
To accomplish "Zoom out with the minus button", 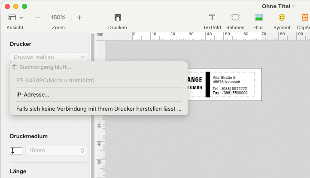I will pyautogui.click(x=37, y=18).
